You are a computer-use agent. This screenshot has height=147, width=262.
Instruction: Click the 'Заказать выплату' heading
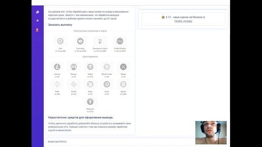(60, 25)
